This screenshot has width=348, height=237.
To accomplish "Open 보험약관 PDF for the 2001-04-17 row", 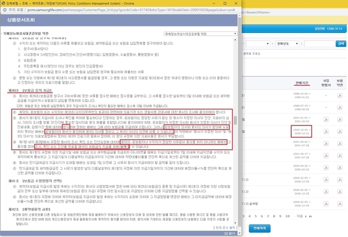I will 339,155.
